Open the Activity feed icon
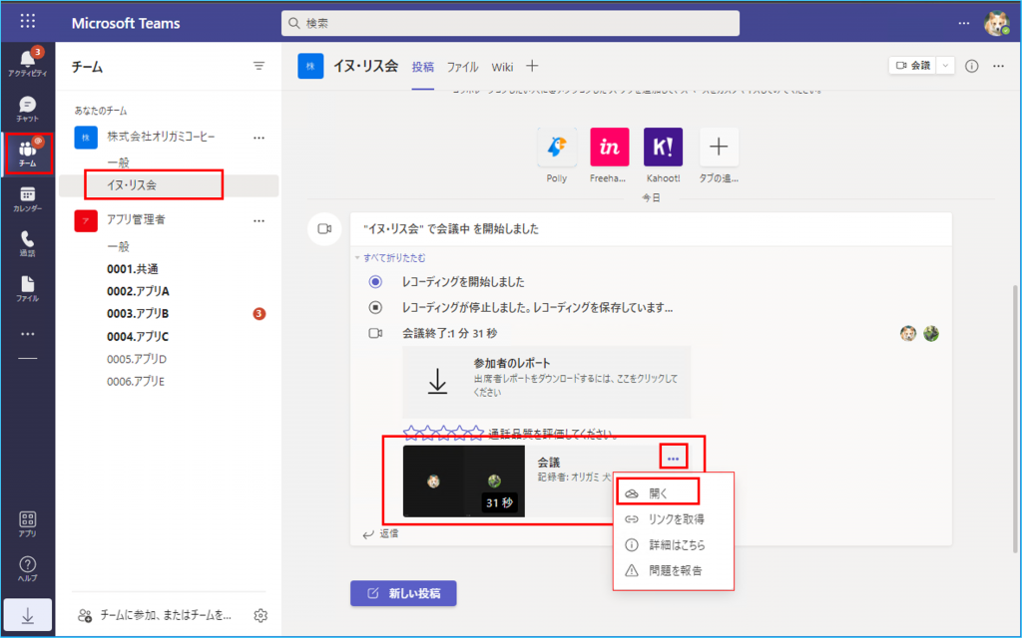1022x638 pixels. (27, 62)
